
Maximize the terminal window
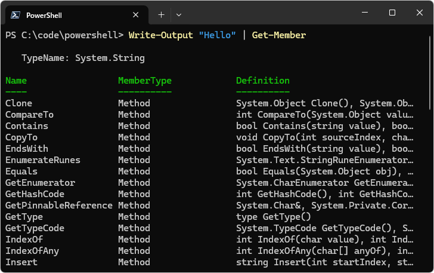(x=392, y=13)
